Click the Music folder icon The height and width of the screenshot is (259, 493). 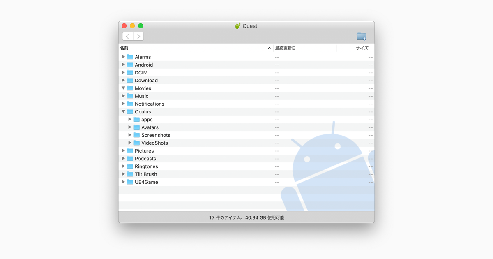click(x=130, y=96)
